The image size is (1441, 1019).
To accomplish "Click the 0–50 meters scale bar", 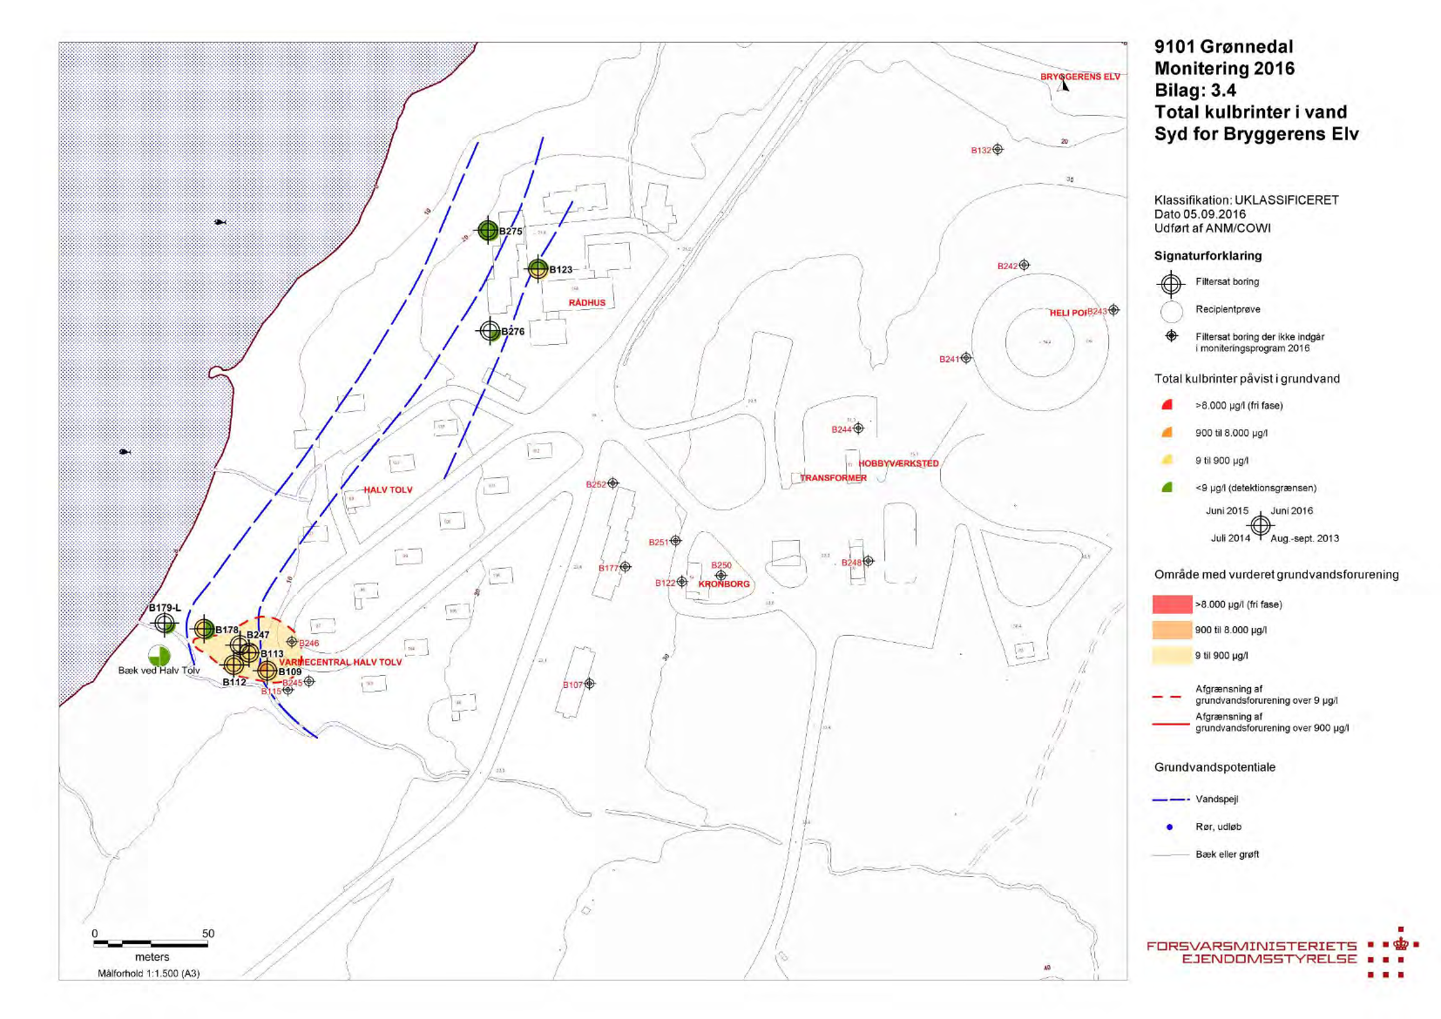I will tap(151, 942).
